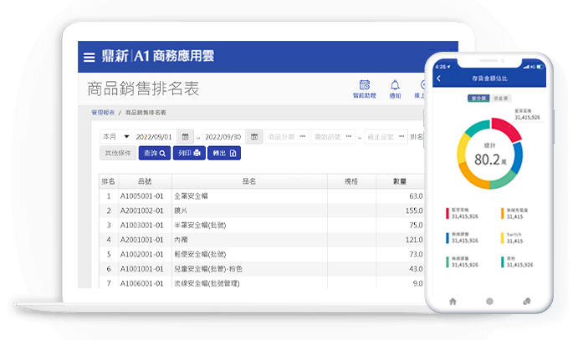Tap the chat icon in the phone bottom bar
Image resolution: width=578 pixels, height=340 pixels.
527,302
